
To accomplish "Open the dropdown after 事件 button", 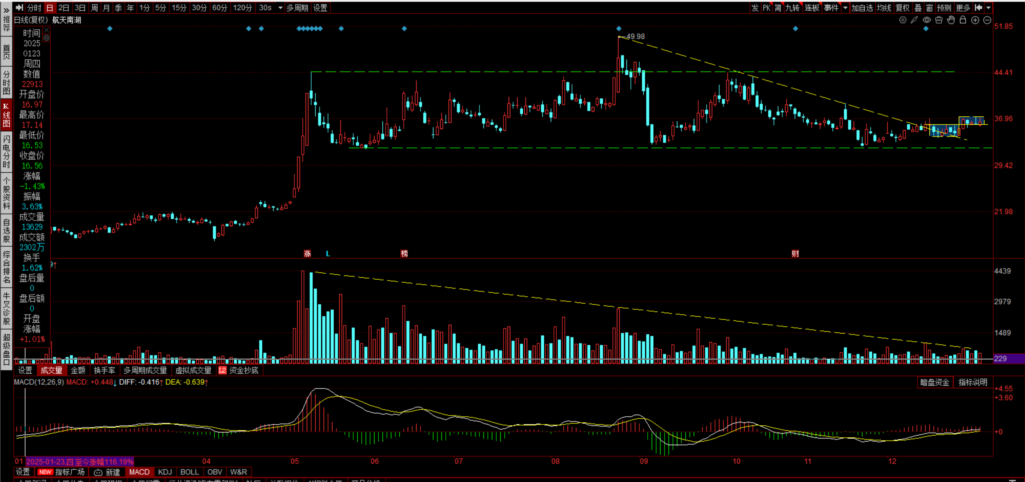I will coord(845,8).
